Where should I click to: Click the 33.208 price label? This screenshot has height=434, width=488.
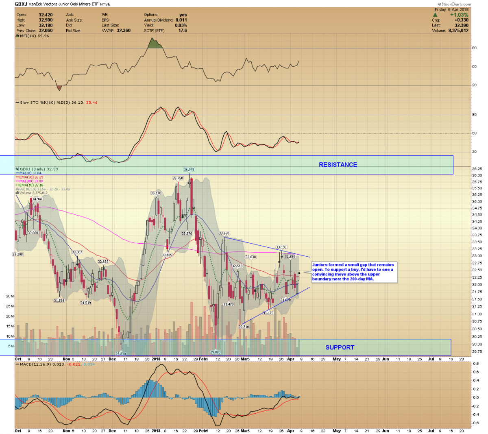pyautogui.click(x=17, y=254)
